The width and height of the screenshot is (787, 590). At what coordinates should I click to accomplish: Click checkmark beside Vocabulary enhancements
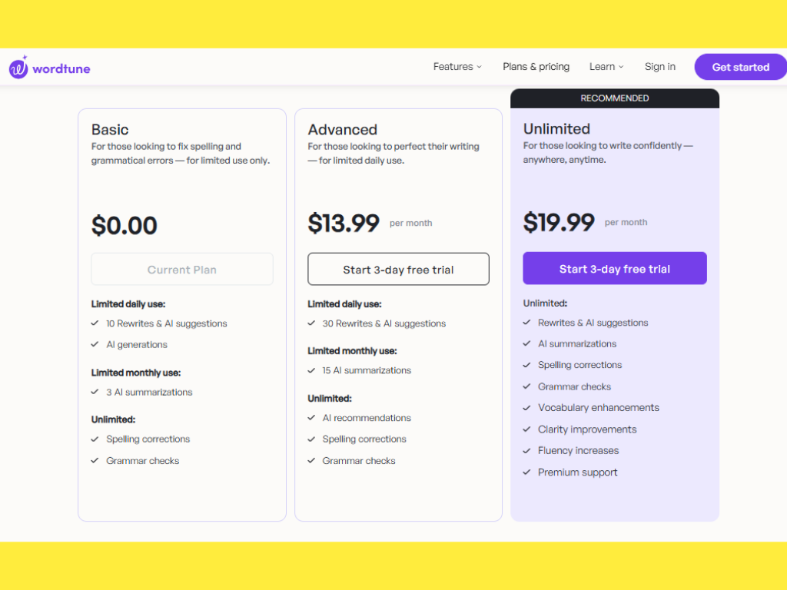tap(527, 408)
